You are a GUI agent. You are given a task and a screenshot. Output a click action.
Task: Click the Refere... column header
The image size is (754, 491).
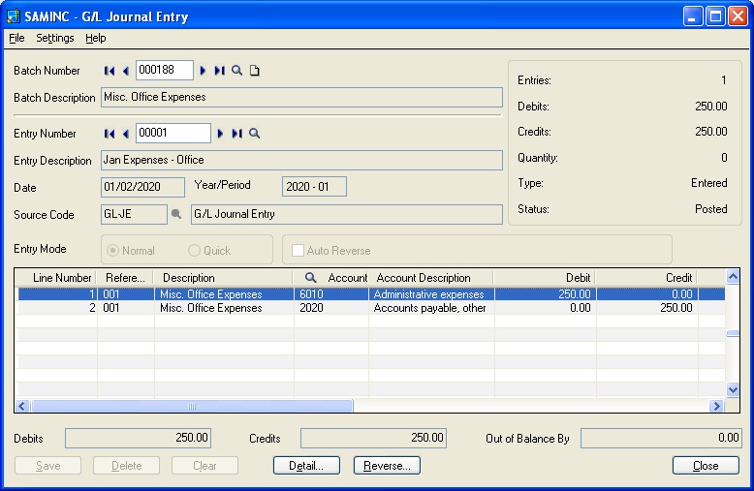click(126, 278)
